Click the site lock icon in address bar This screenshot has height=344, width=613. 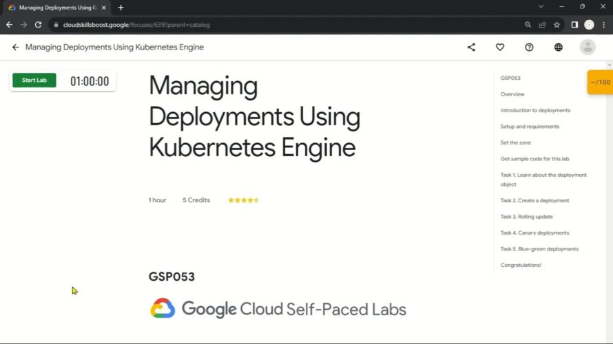56,25
